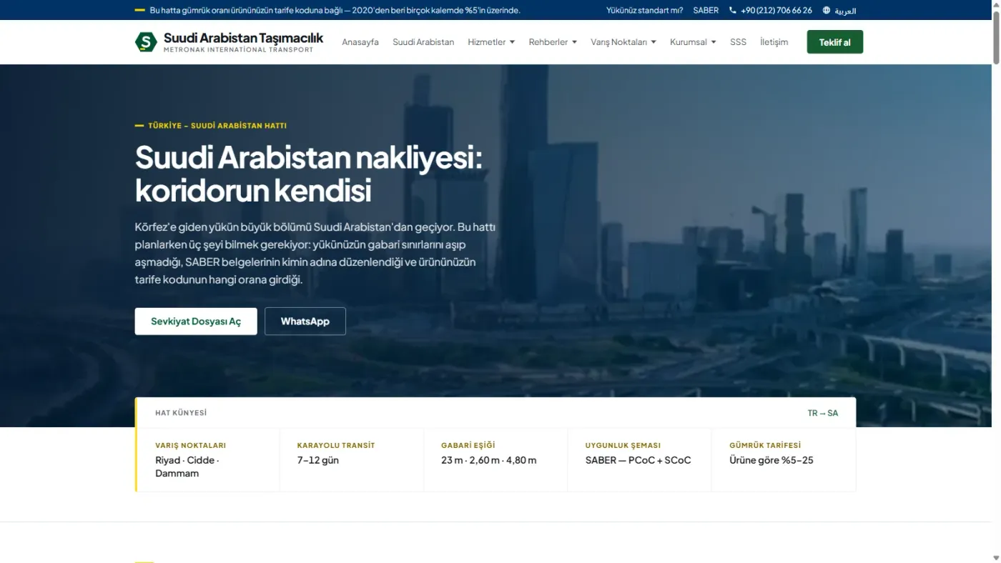Click the green S logo icon
This screenshot has height=563, width=1001.
click(x=146, y=42)
